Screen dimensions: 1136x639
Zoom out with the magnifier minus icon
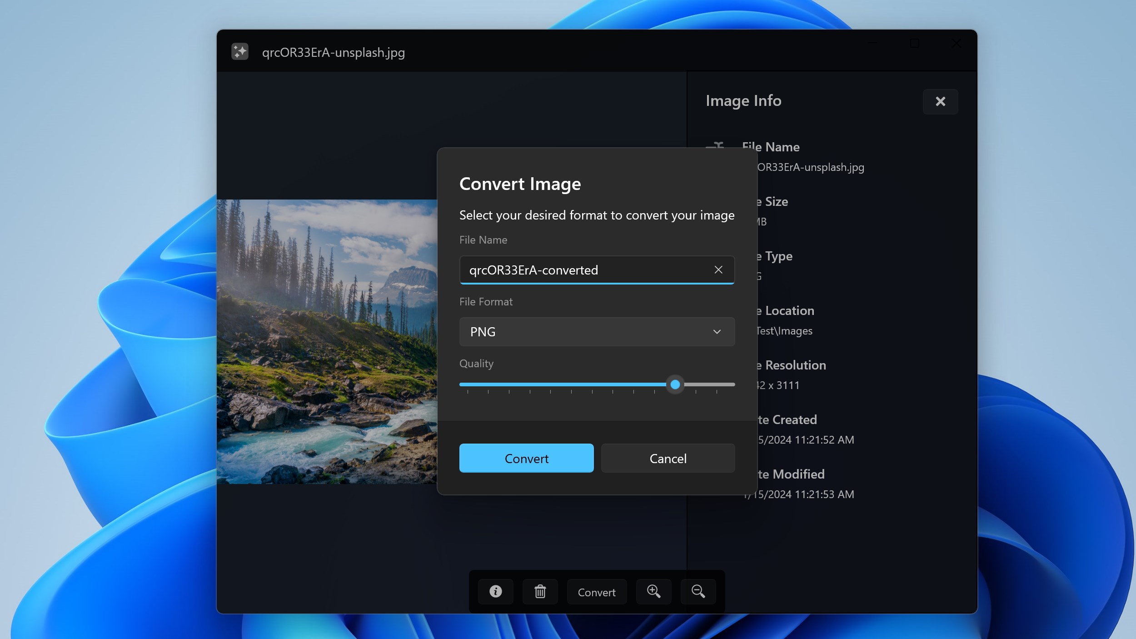[x=698, y=592]
